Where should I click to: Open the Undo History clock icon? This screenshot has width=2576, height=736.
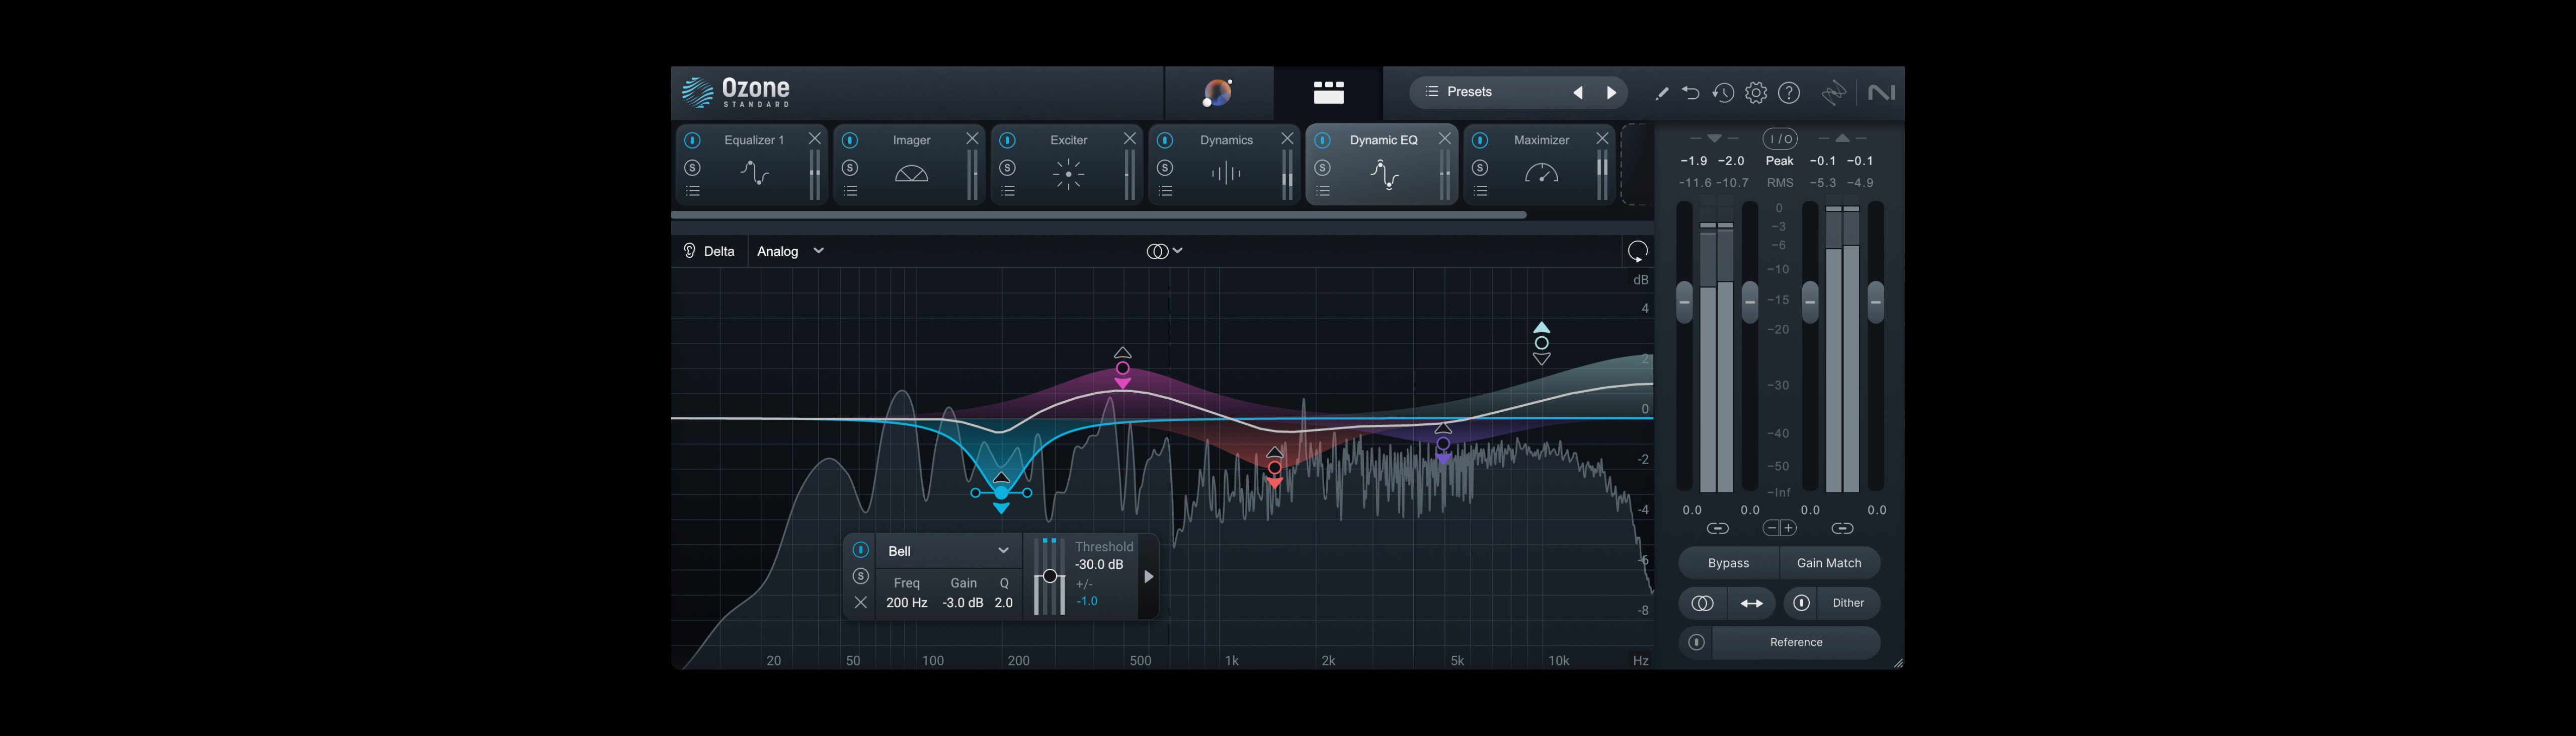(1722, 93)
